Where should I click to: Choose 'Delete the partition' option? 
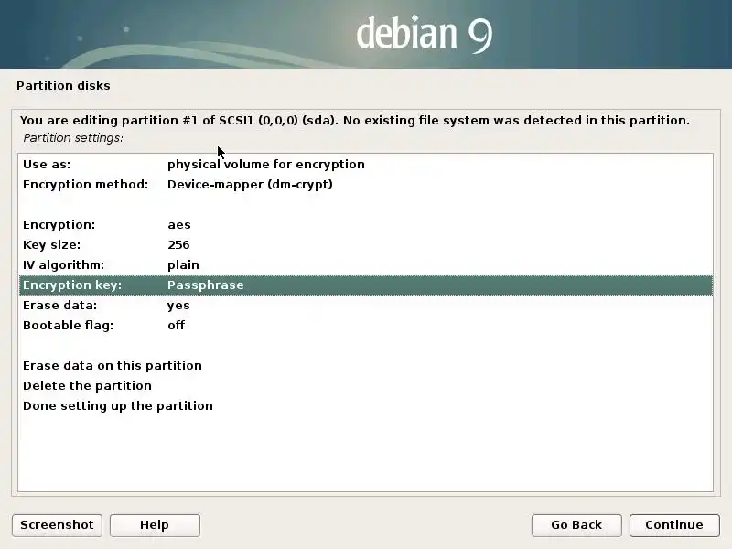[x=366, y=385]
